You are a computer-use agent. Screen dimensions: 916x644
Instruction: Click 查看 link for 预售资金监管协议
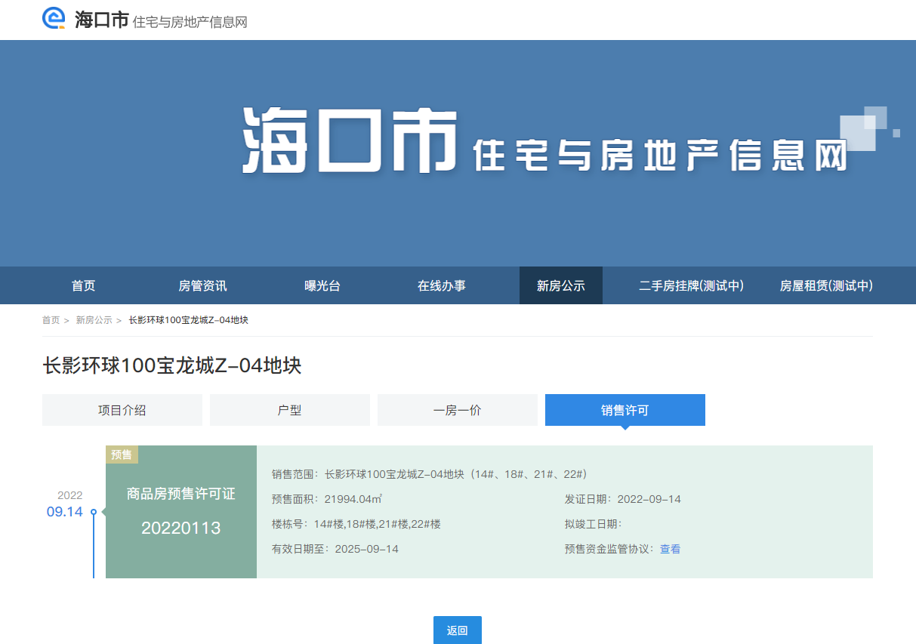point(670,550)
